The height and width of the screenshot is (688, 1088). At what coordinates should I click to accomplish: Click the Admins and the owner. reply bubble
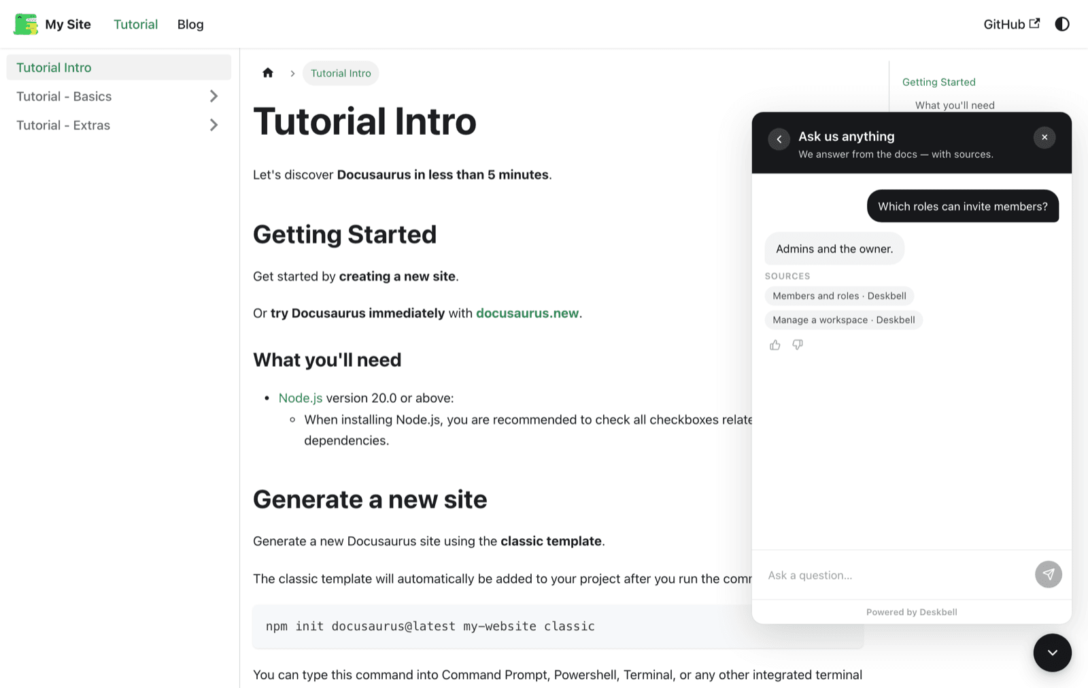834,248
